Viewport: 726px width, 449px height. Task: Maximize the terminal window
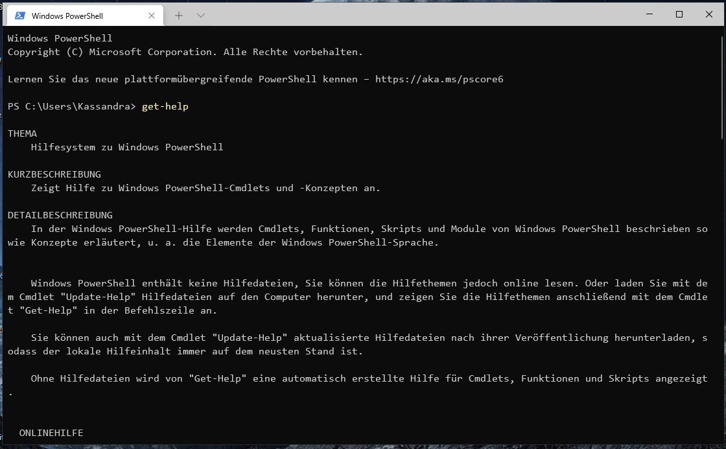[x=679, y=14]
